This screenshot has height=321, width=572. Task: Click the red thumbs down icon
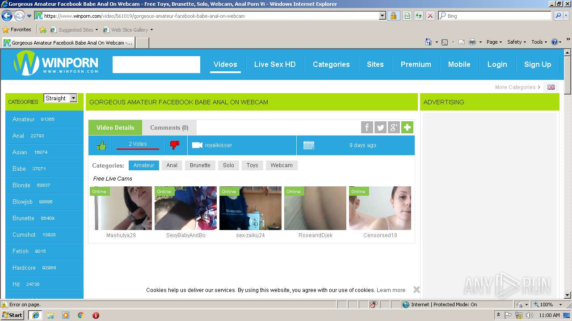point(175,145)
